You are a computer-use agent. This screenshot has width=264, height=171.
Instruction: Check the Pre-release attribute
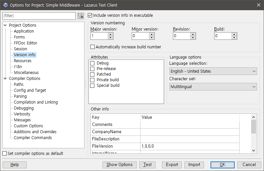[x=92, y=69]
